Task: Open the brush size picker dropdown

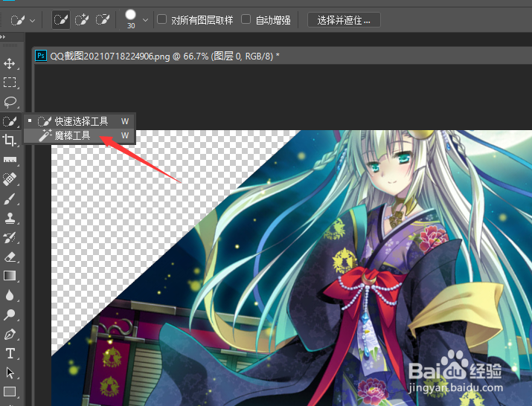Action: (145, 20)
